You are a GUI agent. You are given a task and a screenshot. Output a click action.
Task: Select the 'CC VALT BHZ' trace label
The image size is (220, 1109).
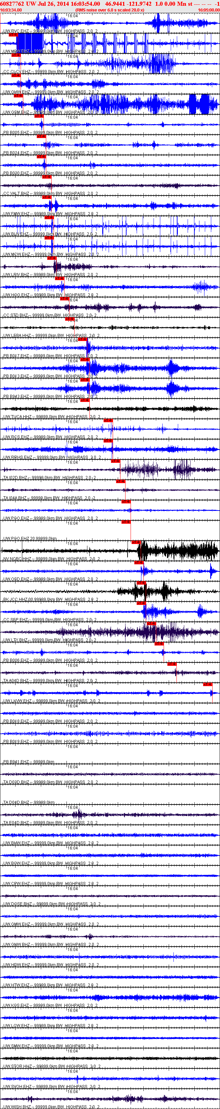(x=50, y=194)
